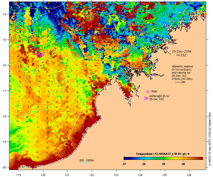This screenshot has height=177, width=213.
Task: Click latitude axis label -19
Action: point(4,142)
